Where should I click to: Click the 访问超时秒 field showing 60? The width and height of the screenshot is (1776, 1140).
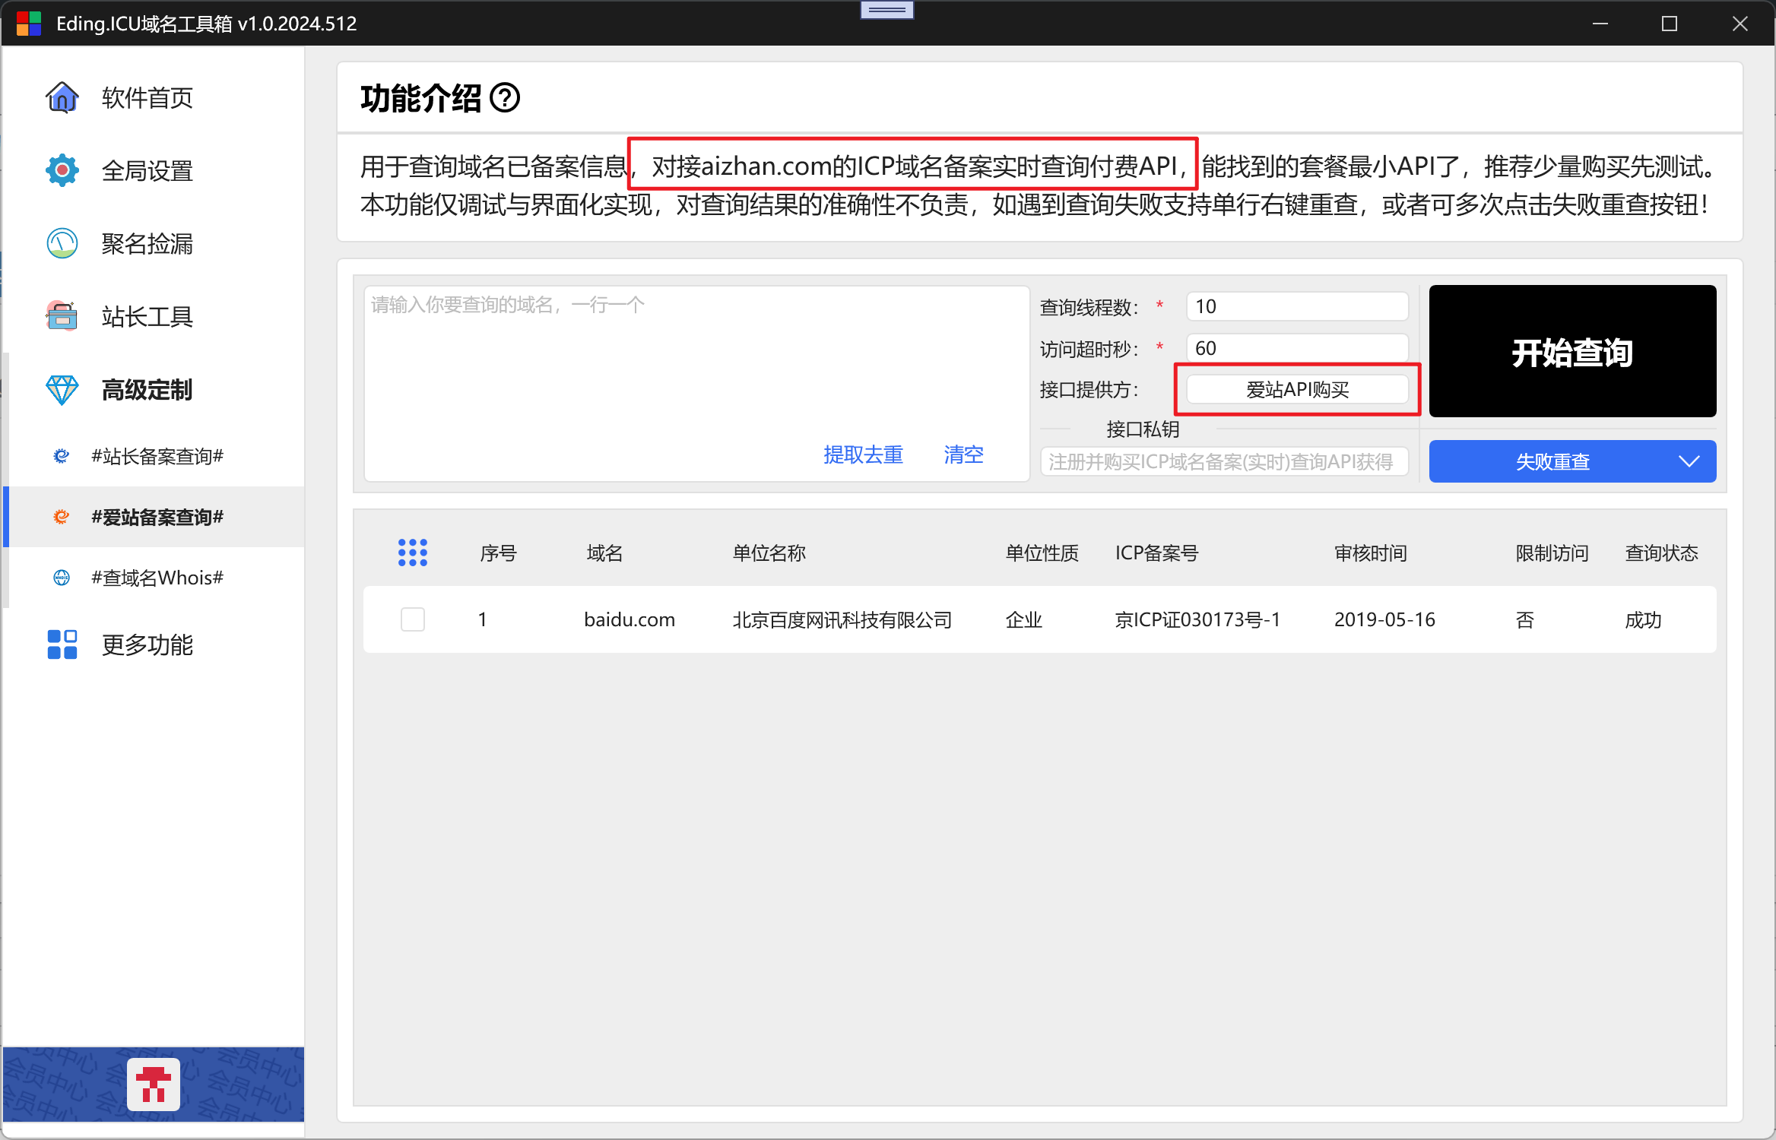click(1297, 348)
